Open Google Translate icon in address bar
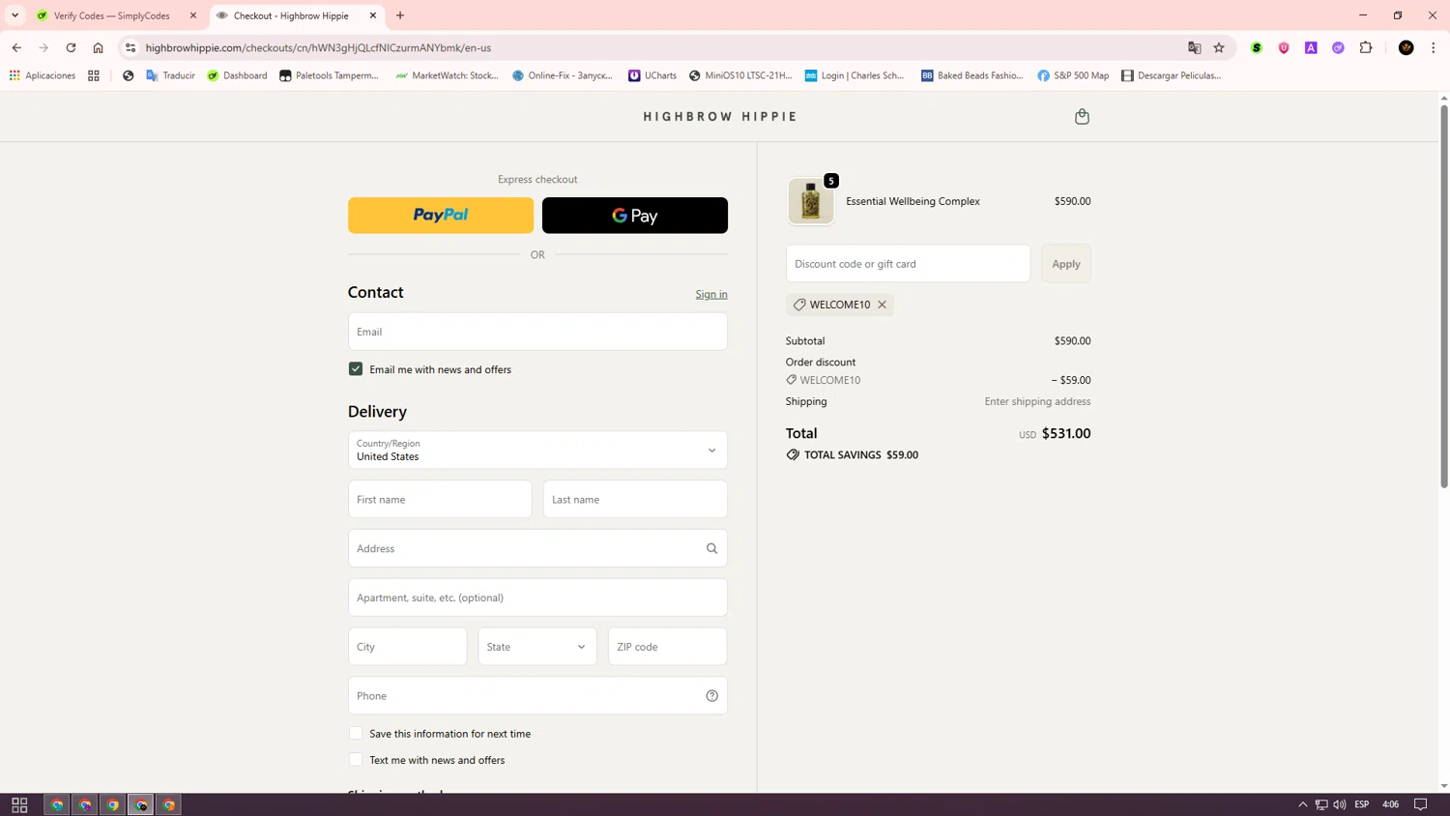The height and width of the screenshot is (816, 1450). 1194,47
